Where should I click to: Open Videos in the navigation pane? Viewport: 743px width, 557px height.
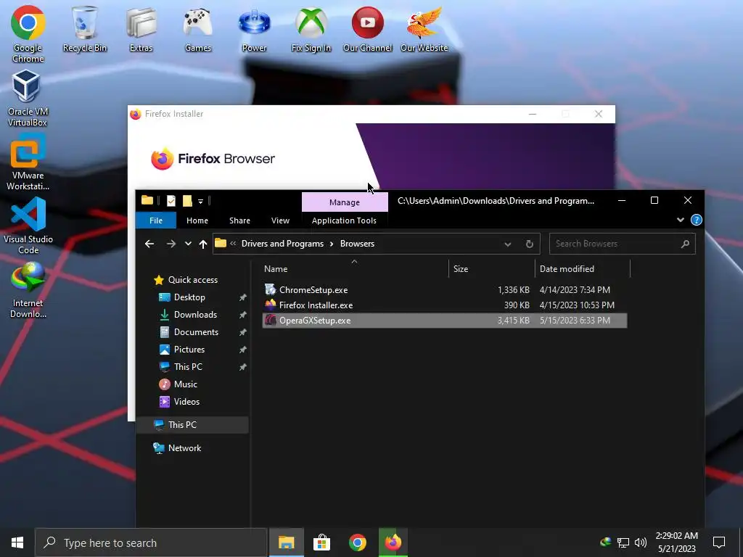coord(186,402)
